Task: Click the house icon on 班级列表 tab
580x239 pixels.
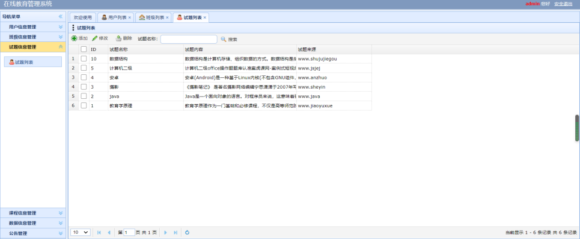Action: click(x=142, y=17)
